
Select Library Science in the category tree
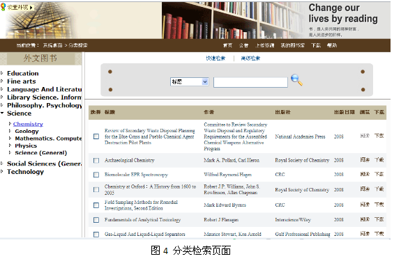pyautogui.click(x=44, y=97)
